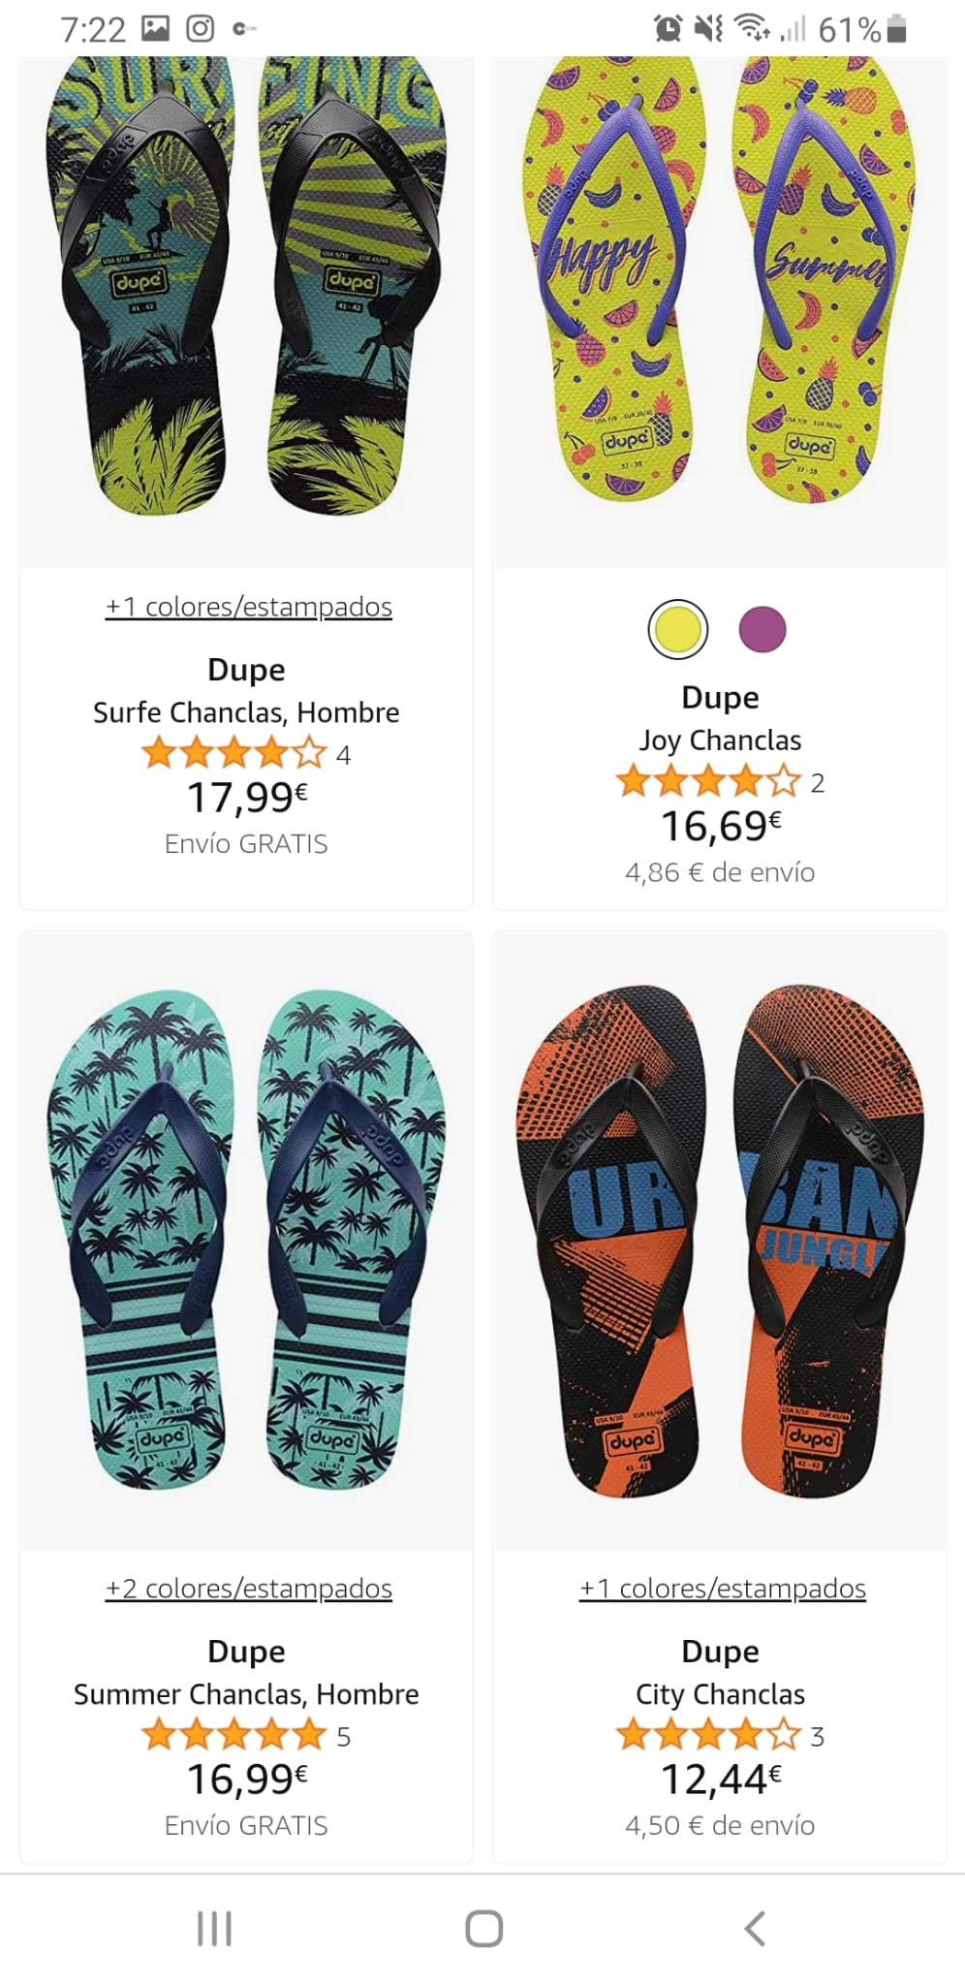Open the green palm tree flip-flops image

246,1241
